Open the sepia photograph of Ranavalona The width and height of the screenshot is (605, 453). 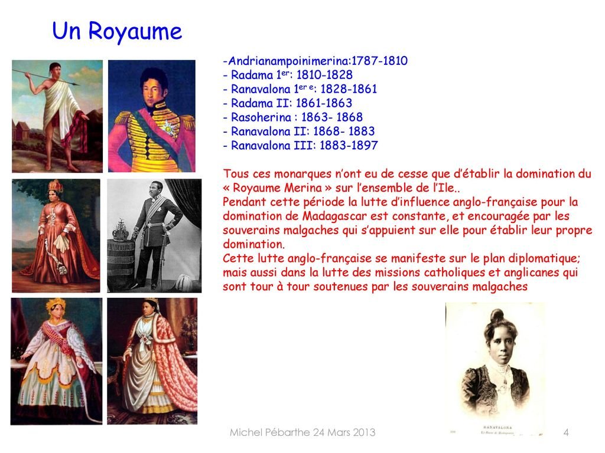coord(495,368)
